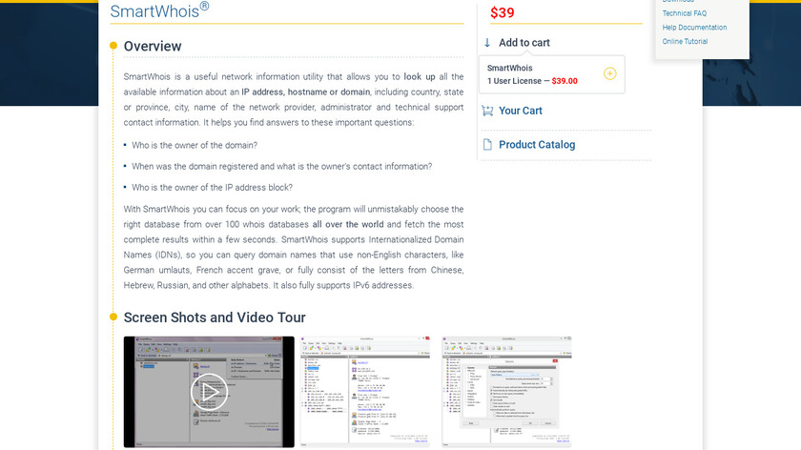The height and width of the screenshot is (450, 801).
Task: Click the $39 price text
Action: [x=503, y=12]
